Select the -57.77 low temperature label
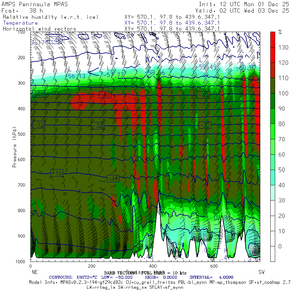The image size is (291, 291). (113, 75)
